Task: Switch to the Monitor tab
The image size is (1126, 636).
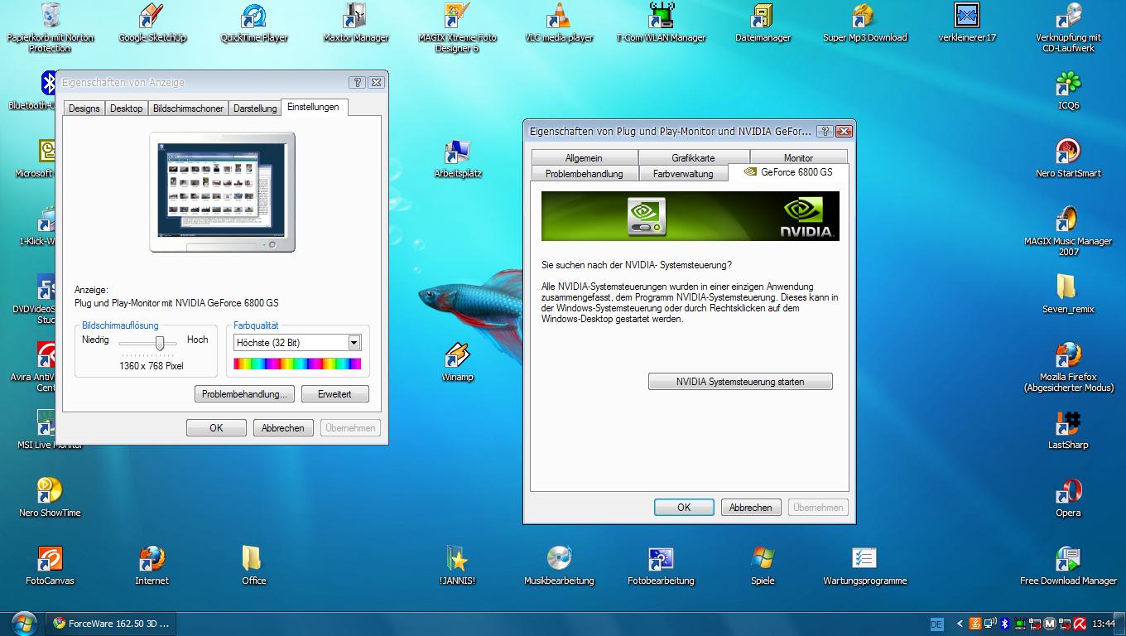Action: pyautogui.click(x=798, y=157)
